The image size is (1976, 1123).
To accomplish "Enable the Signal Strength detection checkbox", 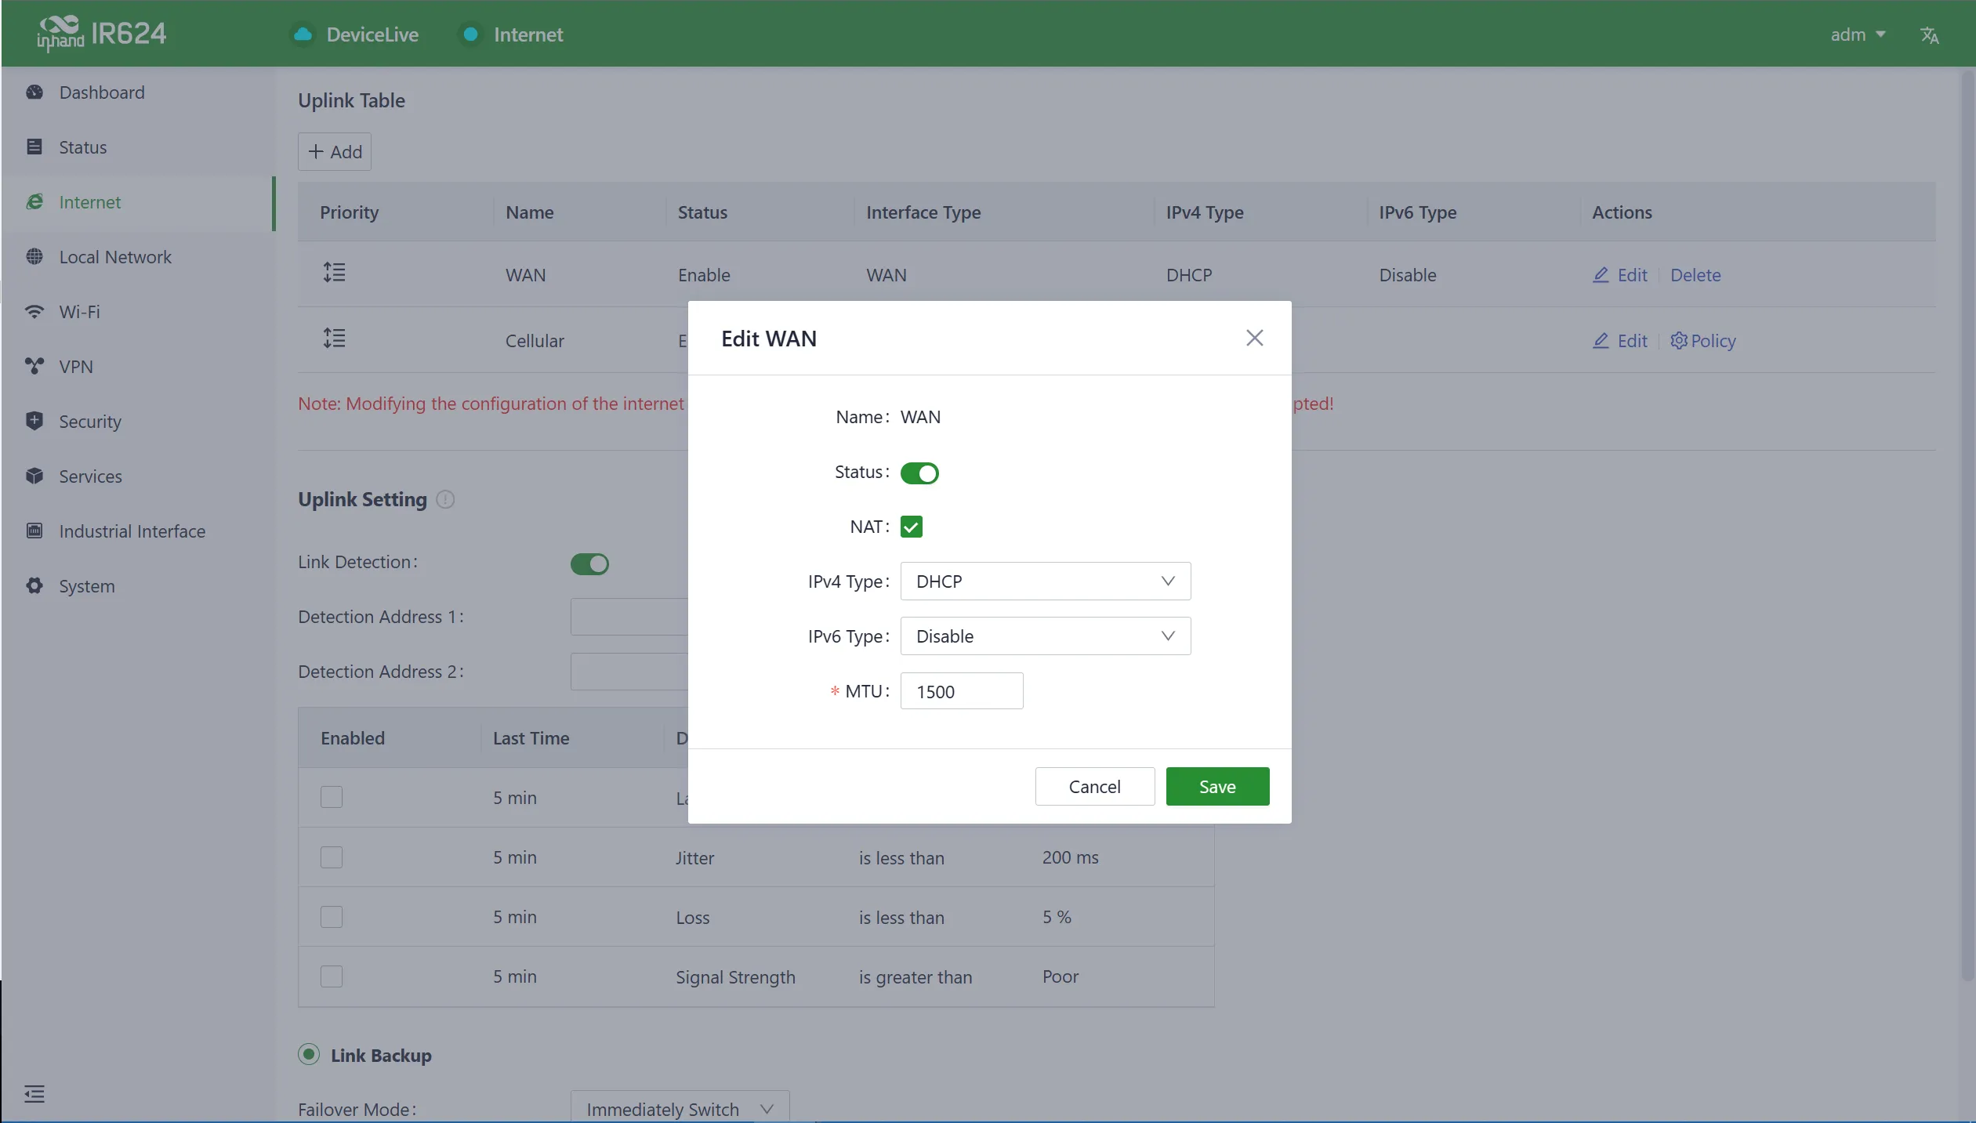I will click(x=332, y=976).
